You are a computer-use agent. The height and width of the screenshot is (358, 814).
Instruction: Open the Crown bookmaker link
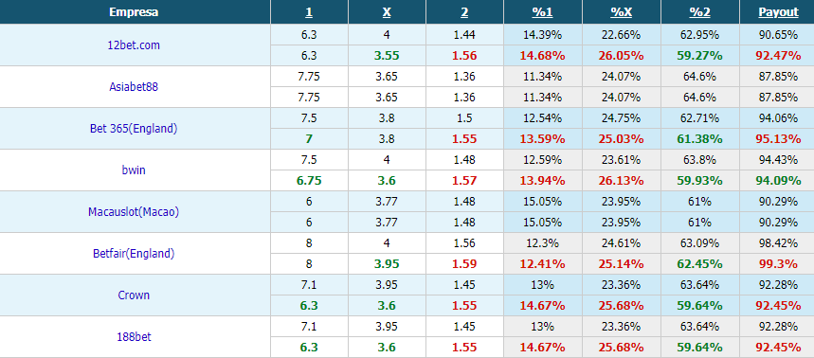134,295
